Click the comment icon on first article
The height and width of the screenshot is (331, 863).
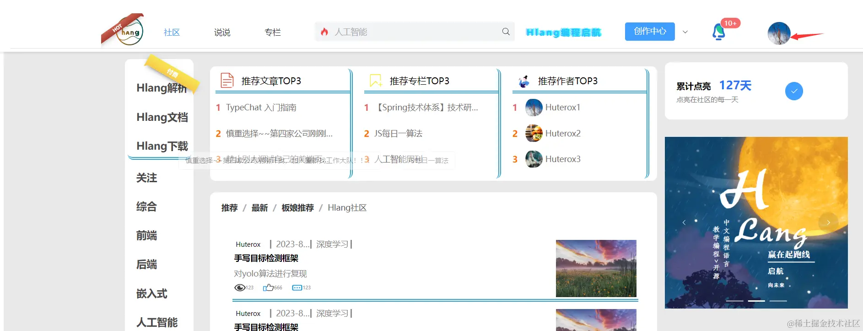pyautogui.click(x=297, y=288)
